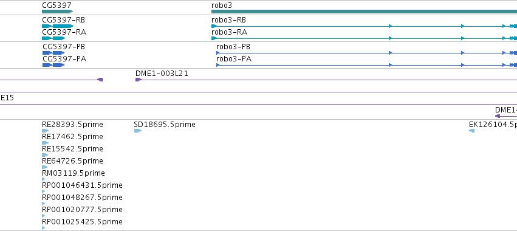Select the E15 BAC clone line
This screenshot has width=517, height=231.
point(259,105)
